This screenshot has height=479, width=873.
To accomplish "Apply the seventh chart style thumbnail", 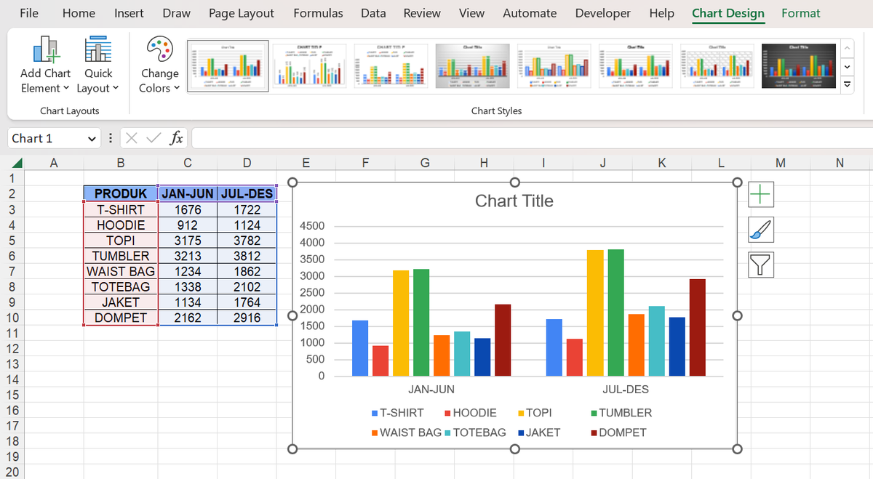I will [x=719, y=67].
